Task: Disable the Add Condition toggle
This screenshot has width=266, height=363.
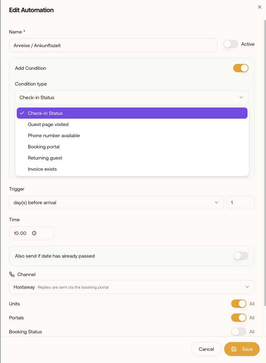Action: tap(241, 68)
